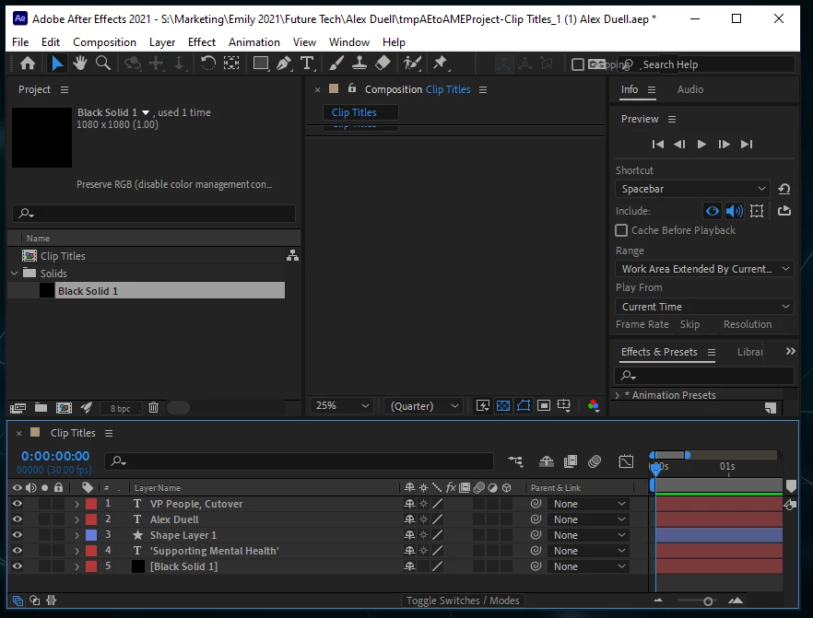
Task: Select the Clone Stamp tool
Action: (x=359, y=64)
